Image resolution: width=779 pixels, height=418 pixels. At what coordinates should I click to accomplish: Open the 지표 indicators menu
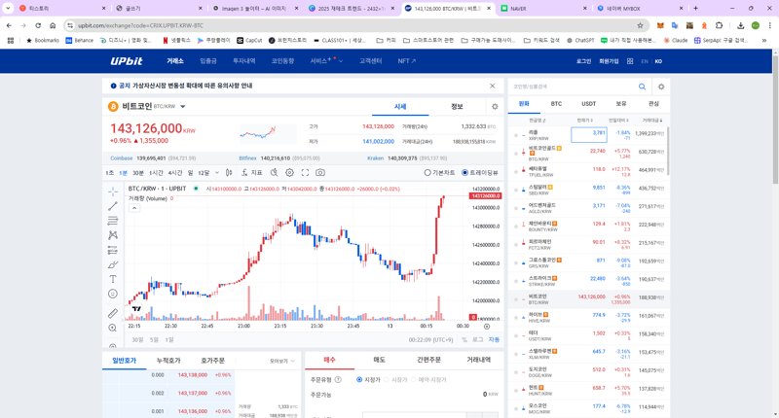coord(252,173)
